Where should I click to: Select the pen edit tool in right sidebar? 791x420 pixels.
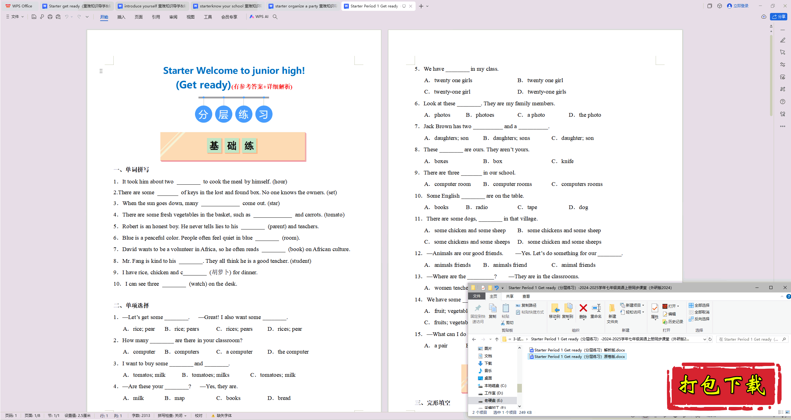(x=782, y=40)
